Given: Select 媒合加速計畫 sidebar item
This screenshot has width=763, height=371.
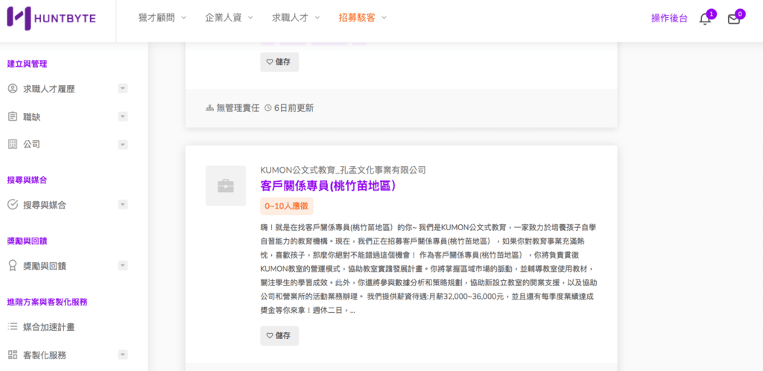Looking at the screenshot, I should click(49, 327).
